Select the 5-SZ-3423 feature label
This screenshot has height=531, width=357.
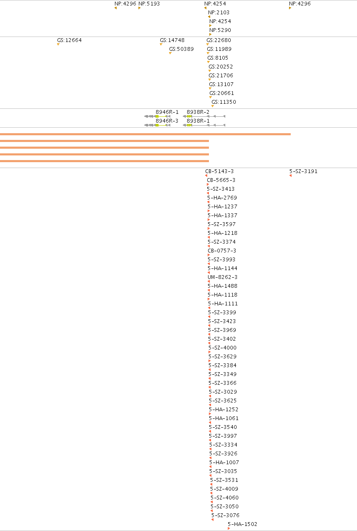(x=222, y=321)
